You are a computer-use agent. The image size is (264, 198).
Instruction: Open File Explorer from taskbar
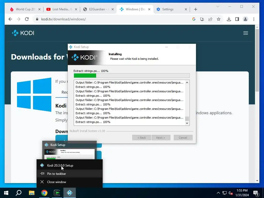[x=31, y=193]
